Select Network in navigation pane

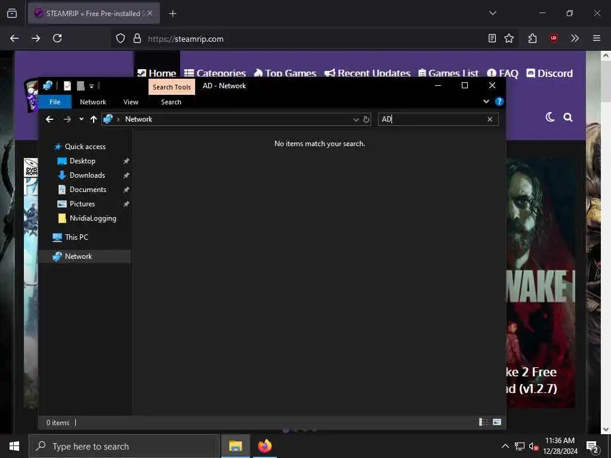(78, 256)
